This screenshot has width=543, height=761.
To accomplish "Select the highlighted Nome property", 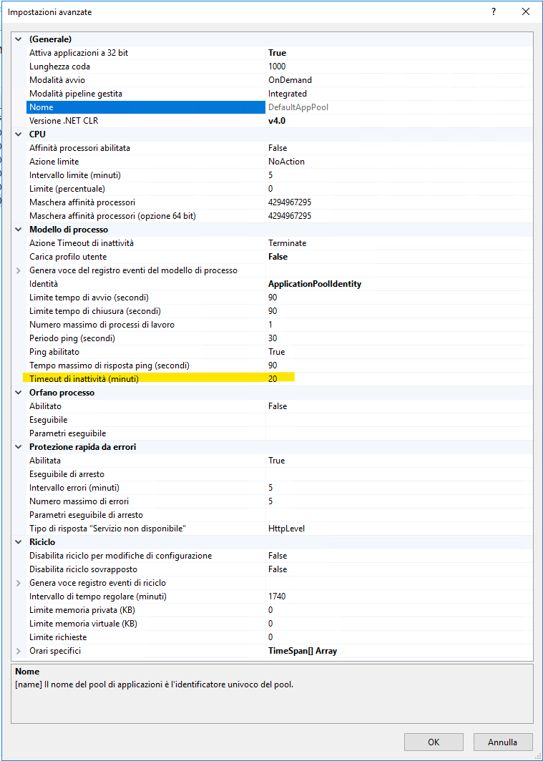I will click(x=145, y=107).
